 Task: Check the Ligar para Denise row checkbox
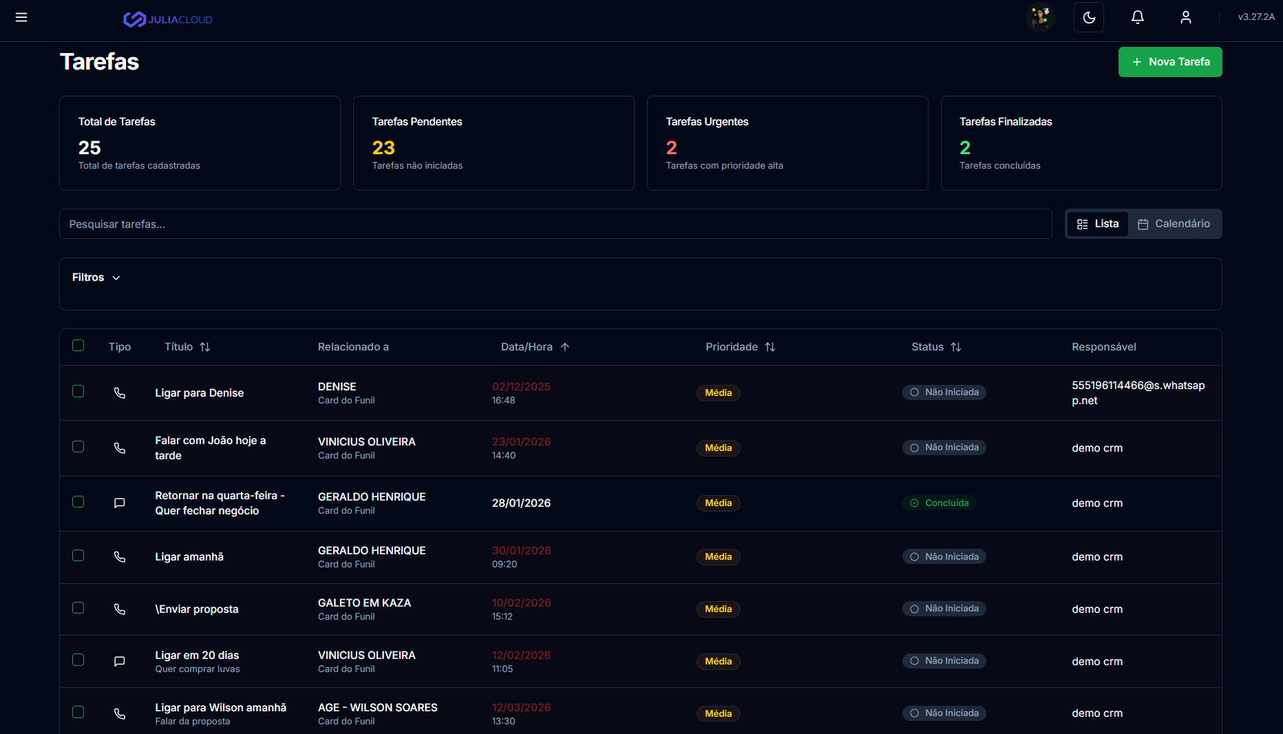pyautogui.click(x=78, y=391)
